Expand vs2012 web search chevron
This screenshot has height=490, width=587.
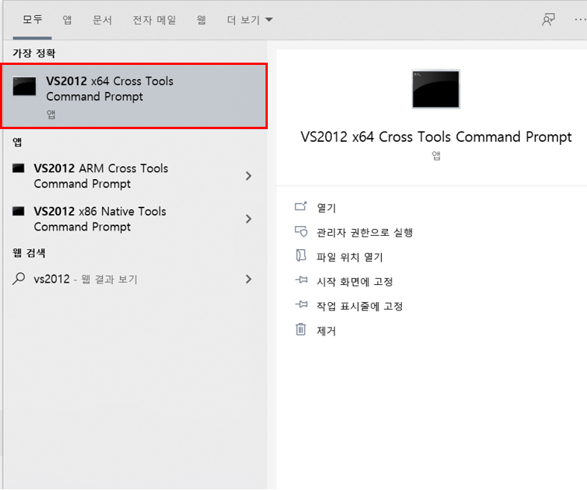[248, 279]
